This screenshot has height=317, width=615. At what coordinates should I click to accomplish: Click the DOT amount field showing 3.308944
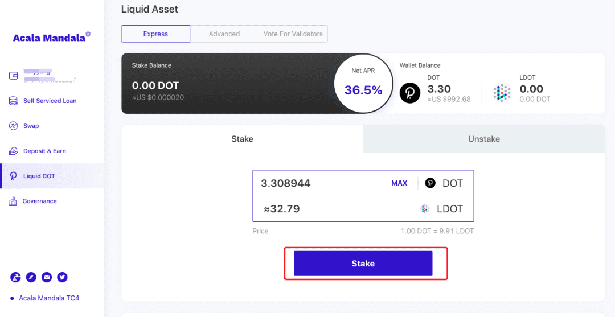click(285, 183)
